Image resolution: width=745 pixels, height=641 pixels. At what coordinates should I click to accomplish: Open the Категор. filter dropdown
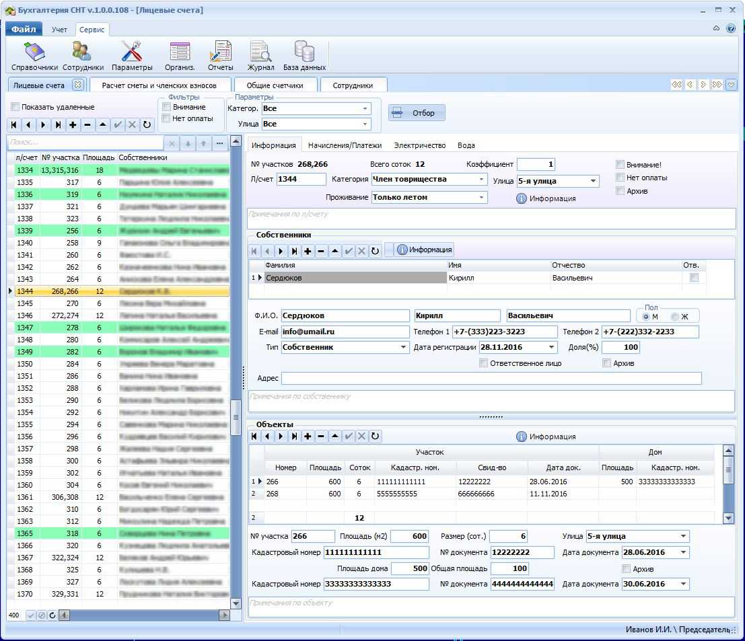[365, 108]
